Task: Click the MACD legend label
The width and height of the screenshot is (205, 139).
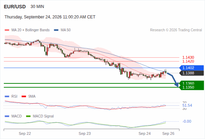Action: pos(16,116)
